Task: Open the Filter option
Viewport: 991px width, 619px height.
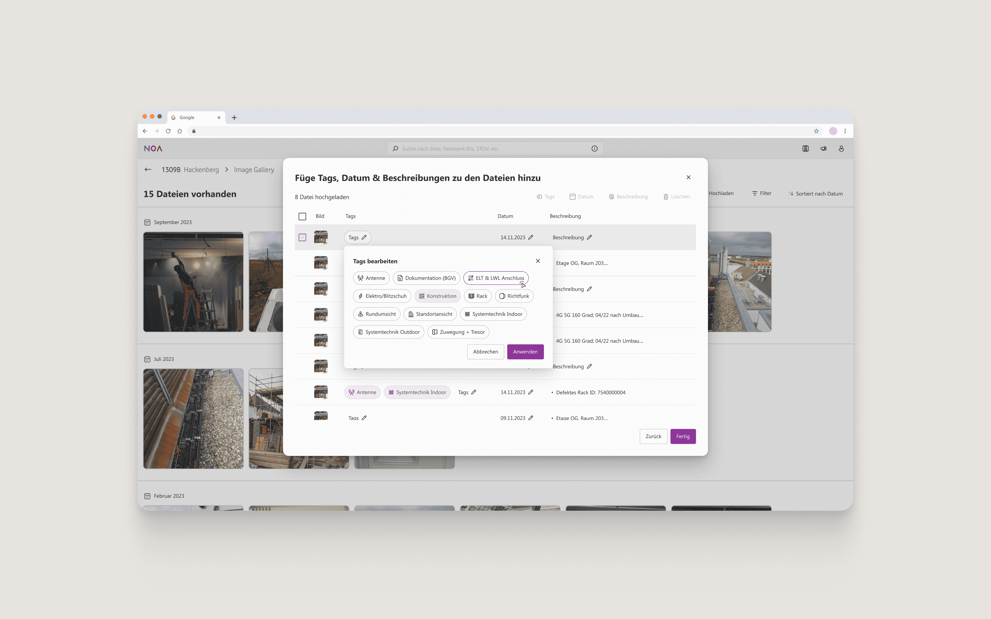Action: 762,193
